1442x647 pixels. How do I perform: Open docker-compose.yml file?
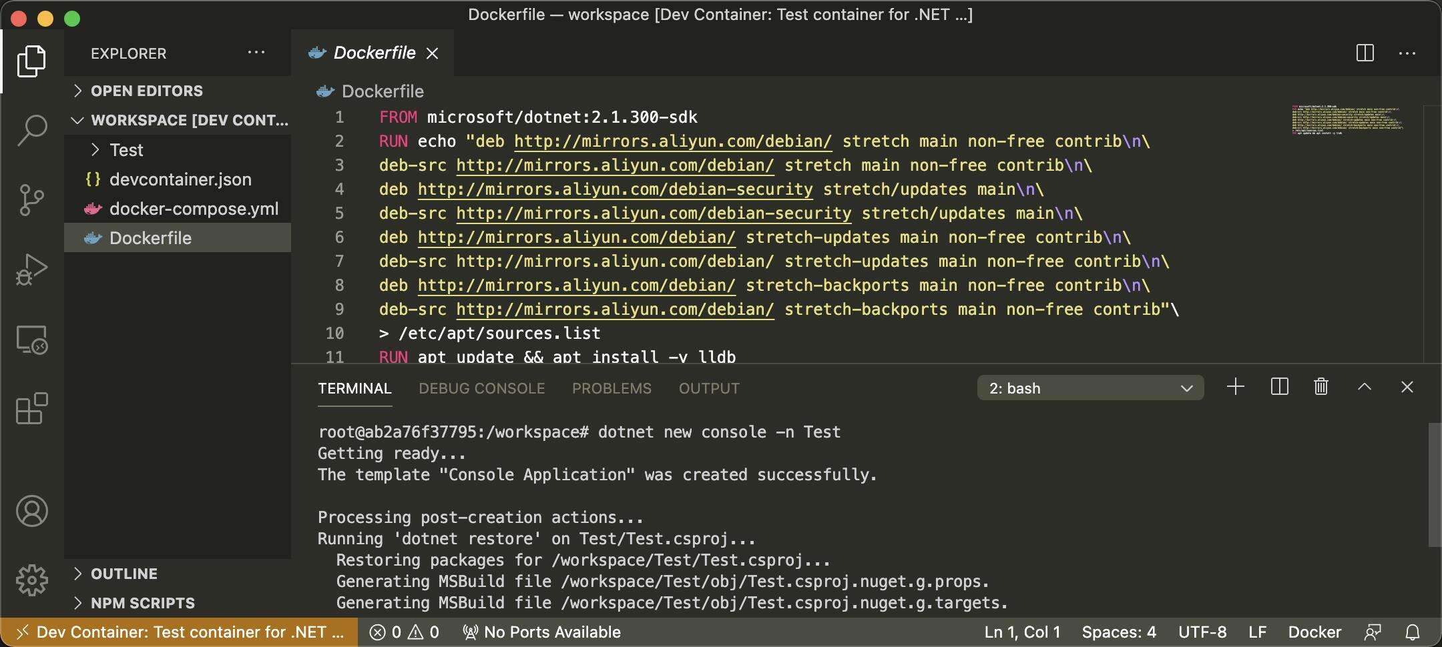[x=178, y=209]
